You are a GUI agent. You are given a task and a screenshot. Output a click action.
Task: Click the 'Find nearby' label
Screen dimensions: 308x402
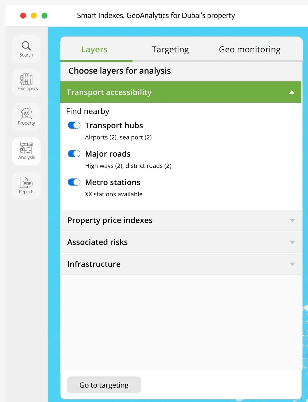[x=88, y=111]
